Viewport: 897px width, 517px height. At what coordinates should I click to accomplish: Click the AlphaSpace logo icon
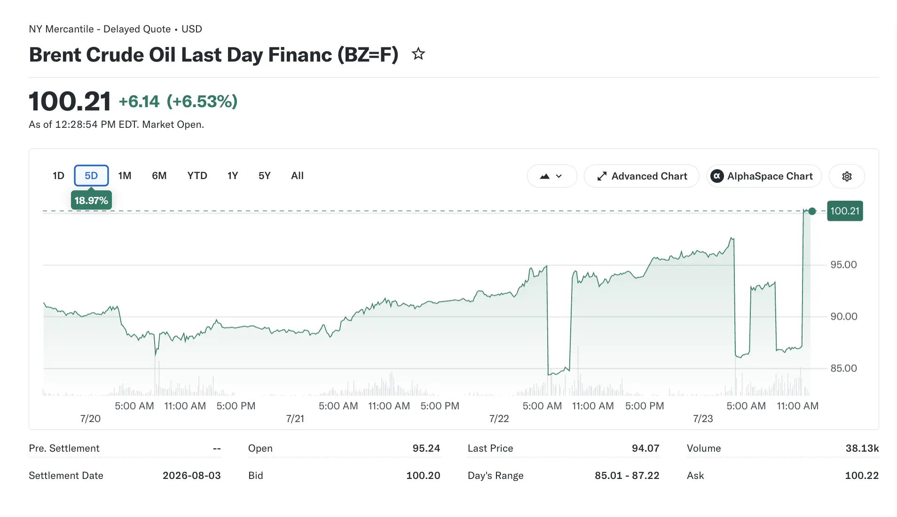pos(717,176)
